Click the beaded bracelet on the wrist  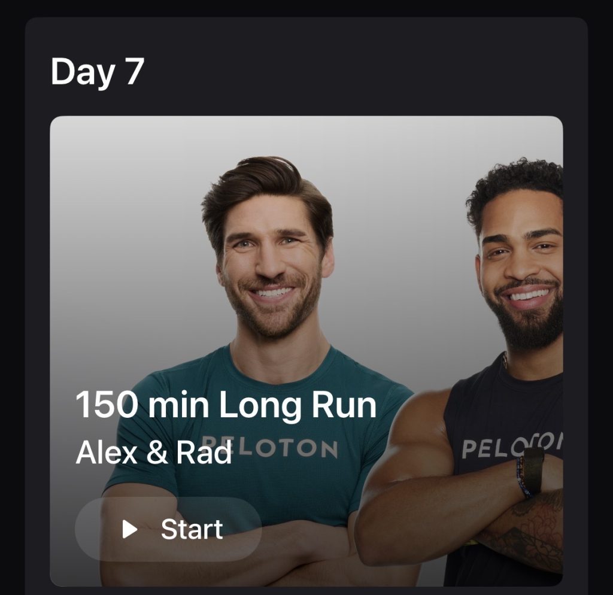point(523,477)
